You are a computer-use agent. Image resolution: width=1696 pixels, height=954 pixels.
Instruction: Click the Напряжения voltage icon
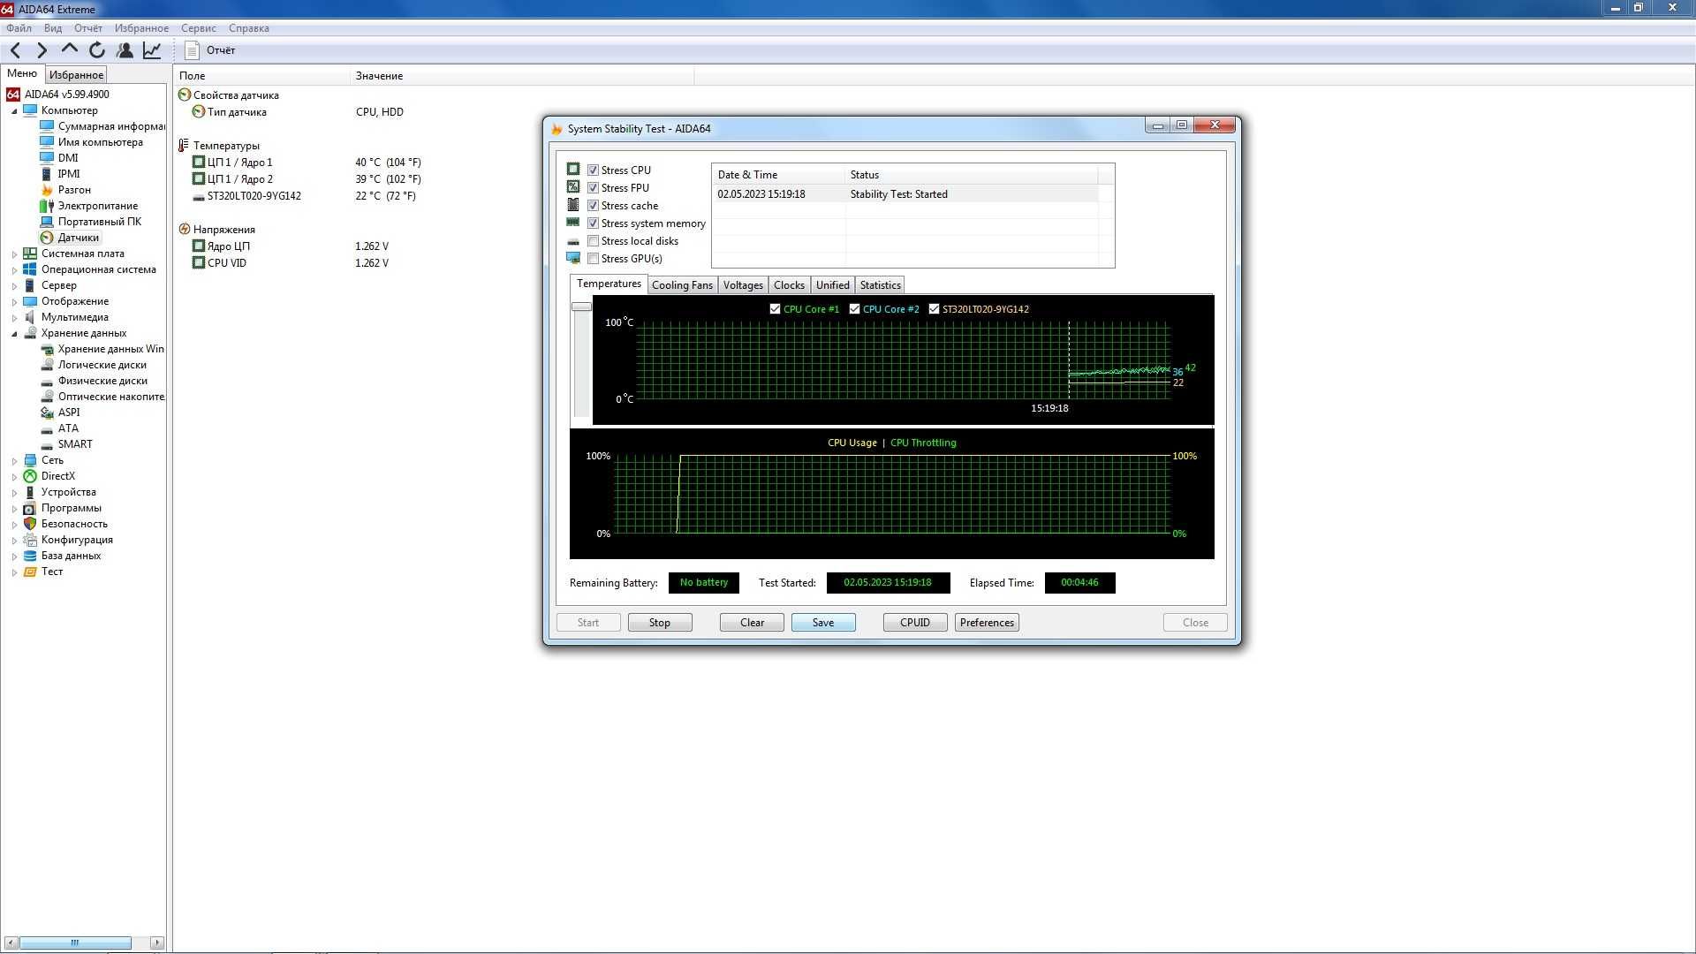185,230
